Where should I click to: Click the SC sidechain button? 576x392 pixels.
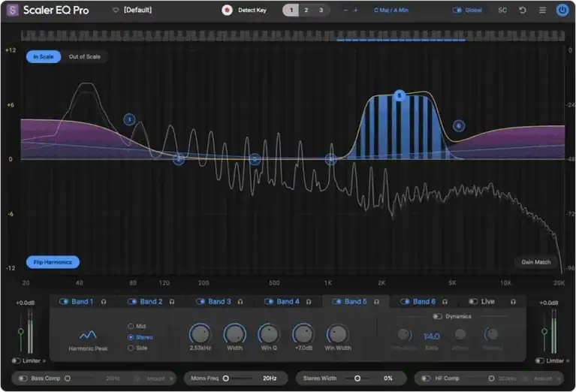(x=502, y=11)
